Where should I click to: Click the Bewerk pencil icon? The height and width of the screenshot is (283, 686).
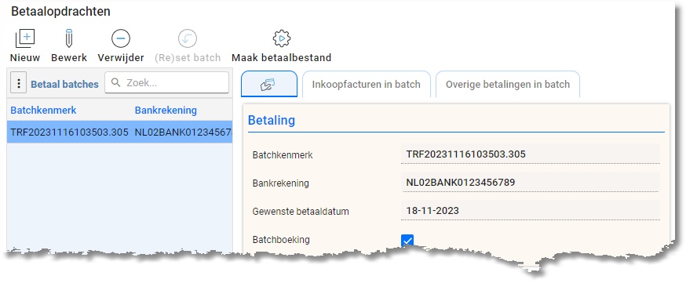(x=69, y=38)
